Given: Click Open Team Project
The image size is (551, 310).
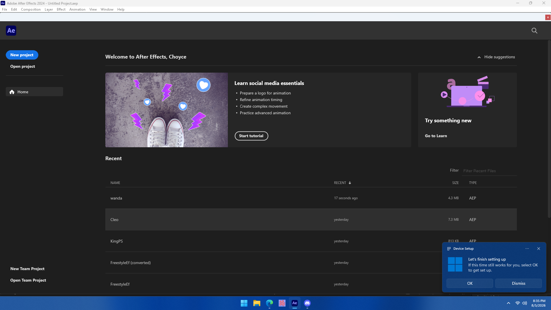Looking at the screenshot, I should coord(28,280).
